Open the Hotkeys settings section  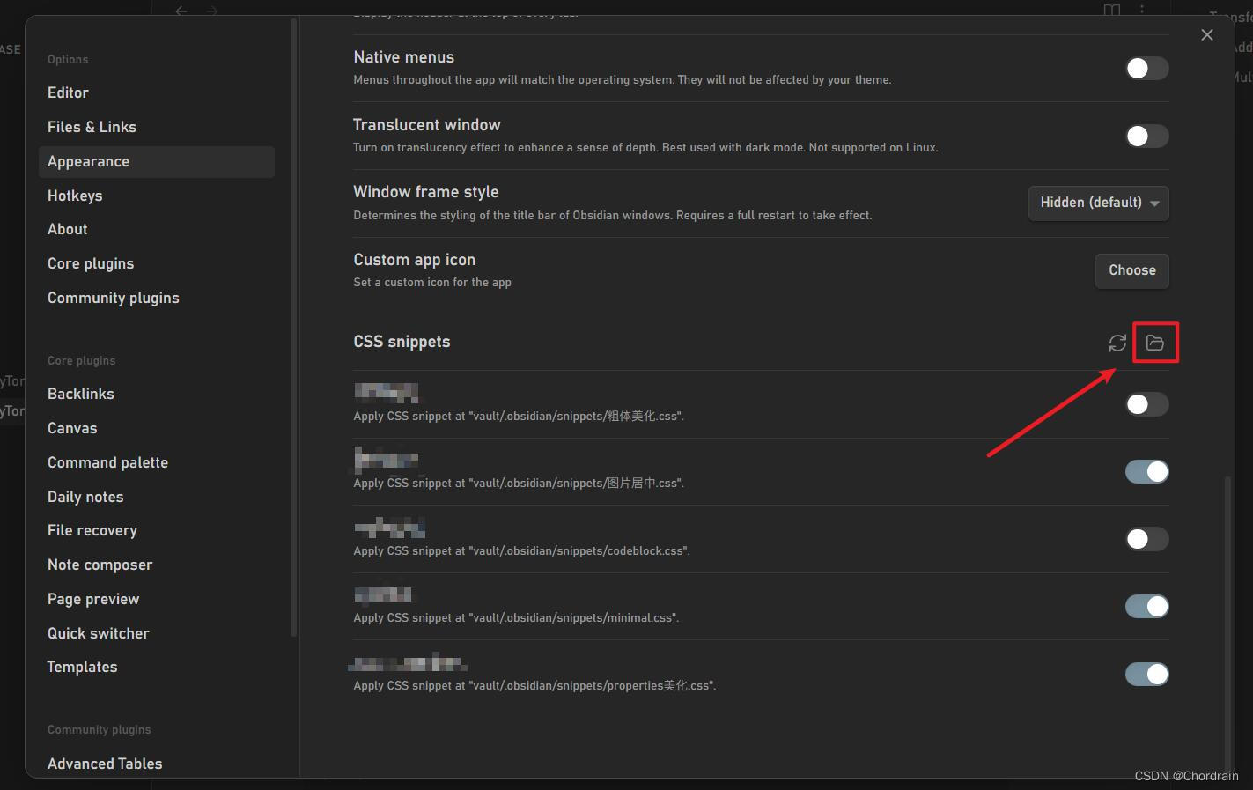(x=75, y=196)
